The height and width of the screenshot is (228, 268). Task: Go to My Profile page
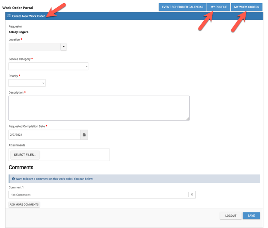coord(218,7)
